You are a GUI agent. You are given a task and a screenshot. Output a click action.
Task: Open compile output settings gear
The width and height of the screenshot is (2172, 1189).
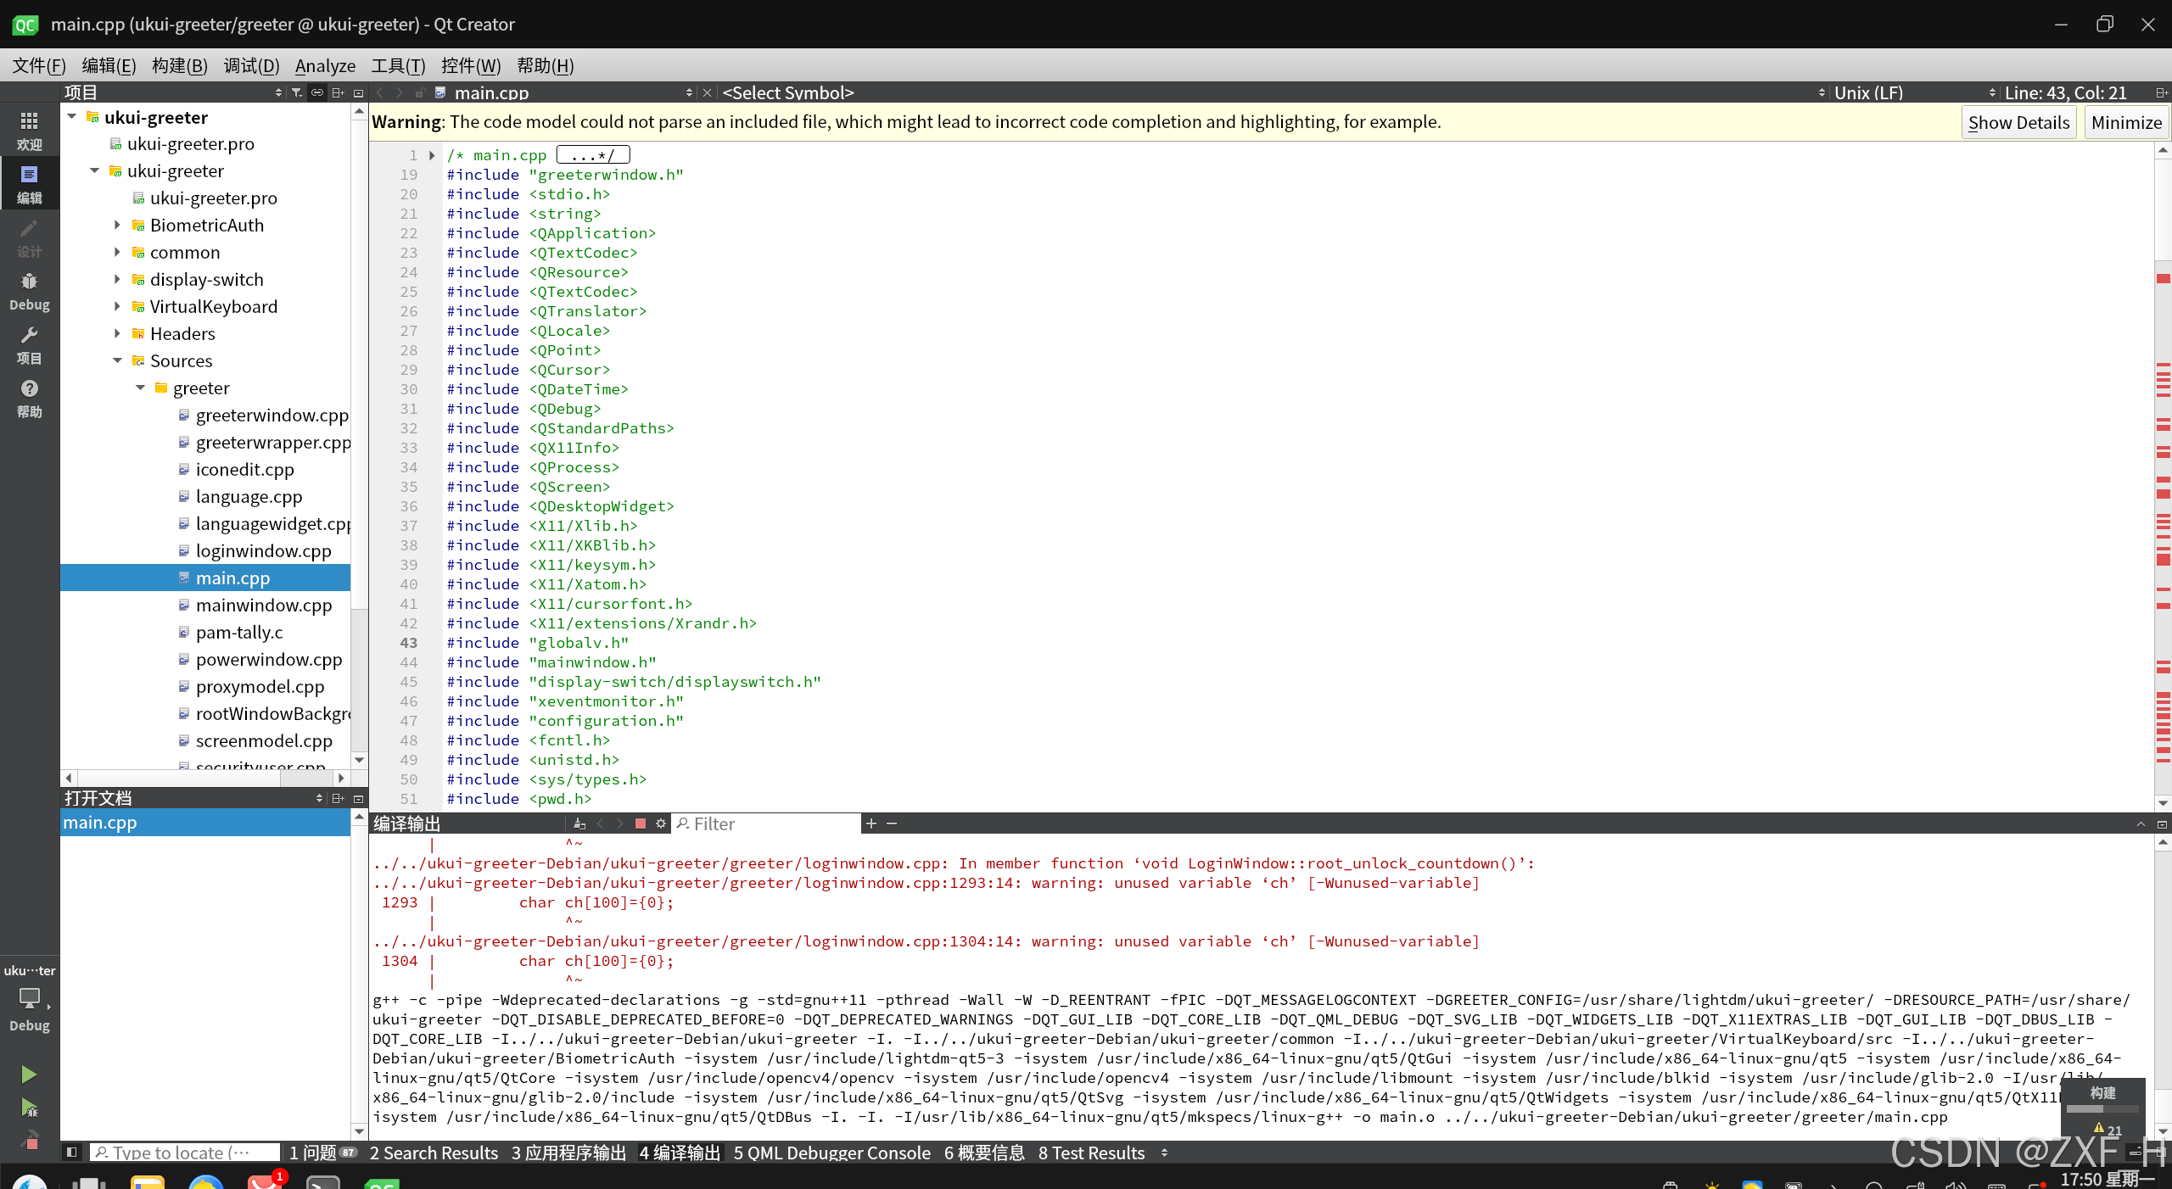(661, 823)
